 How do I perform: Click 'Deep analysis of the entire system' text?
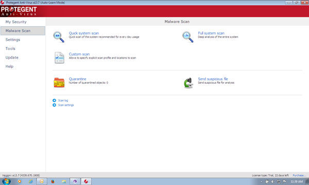(x=218, y=37)
